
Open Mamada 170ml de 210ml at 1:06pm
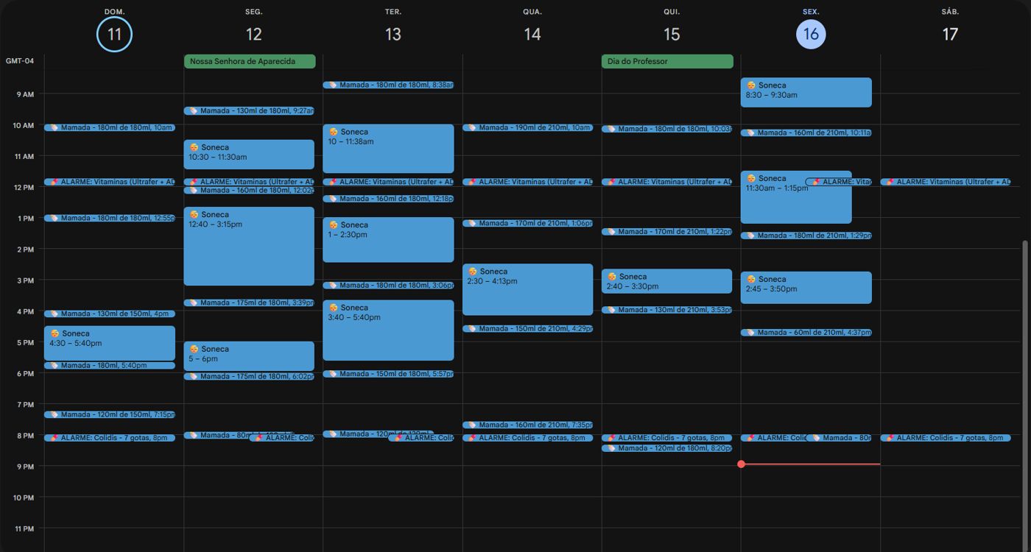coord(528,224)
